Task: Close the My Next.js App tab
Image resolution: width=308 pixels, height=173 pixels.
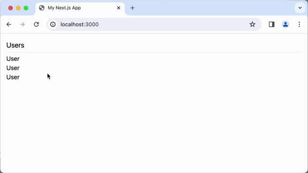Action: tap(118, 8)
